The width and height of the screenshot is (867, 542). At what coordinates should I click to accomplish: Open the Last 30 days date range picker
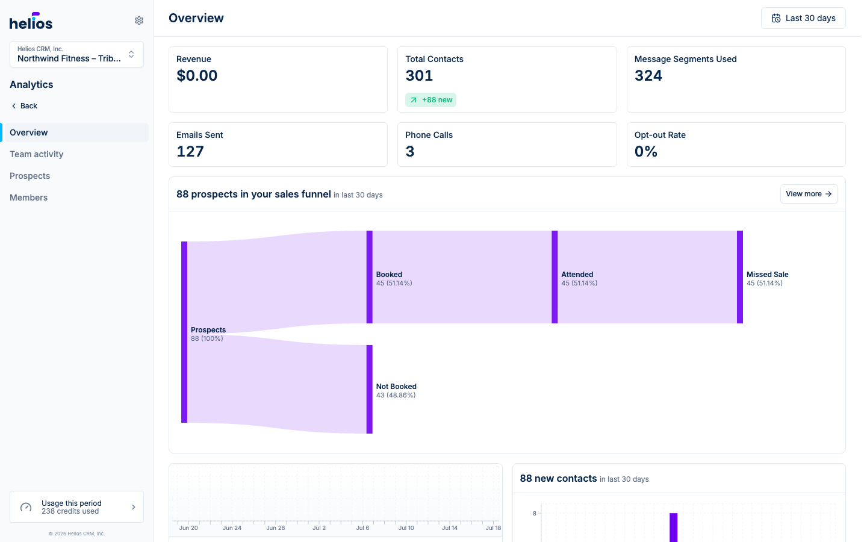803,18
